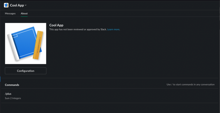Screen dimensions: 220x113
Task: Select the About tab
Action: 24,13
